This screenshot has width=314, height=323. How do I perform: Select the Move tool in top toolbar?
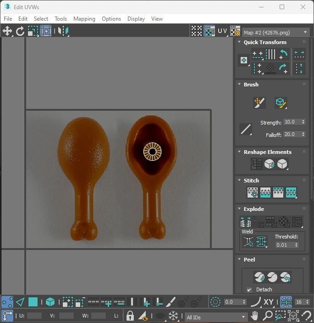[x=7, y=31]
